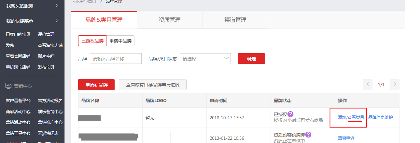
Task: Go to next page arrow in pagination
Action: tap(395, 85)
